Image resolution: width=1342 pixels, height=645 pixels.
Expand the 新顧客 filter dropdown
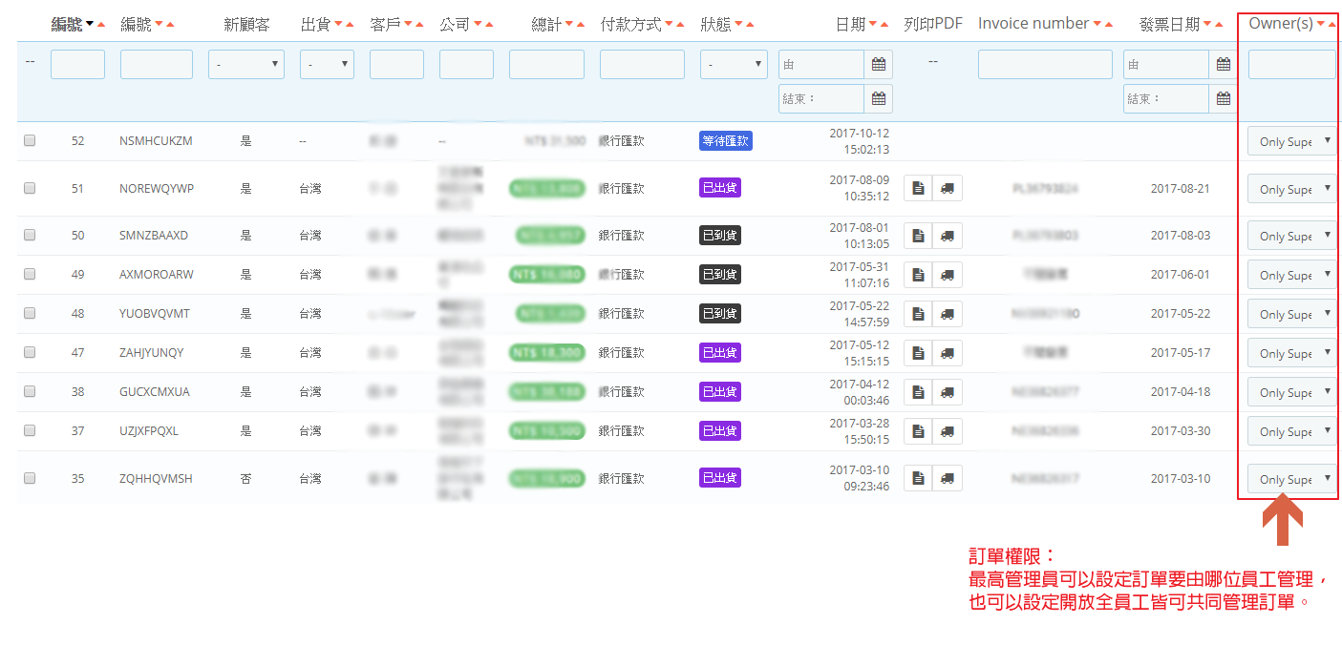(x=246, y=65)
